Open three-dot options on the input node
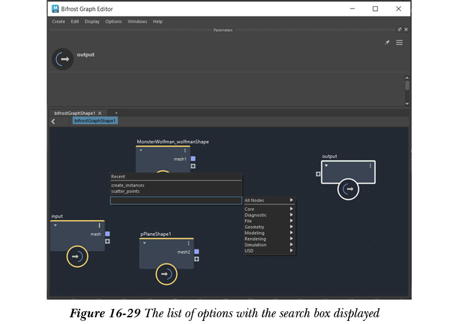 [x=99, y=225]
